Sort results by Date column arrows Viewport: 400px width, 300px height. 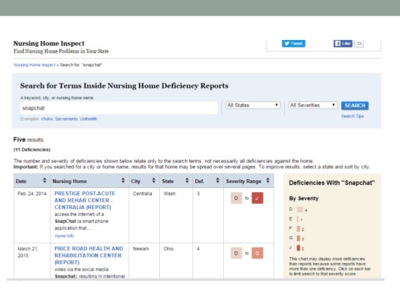point(45,181)
